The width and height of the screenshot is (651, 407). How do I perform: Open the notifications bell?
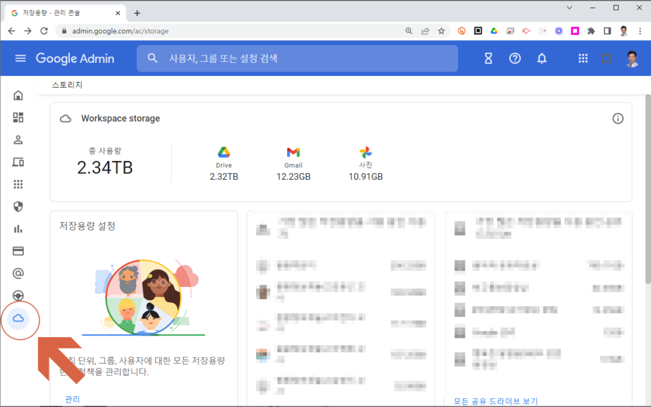[x=542, y=58]
